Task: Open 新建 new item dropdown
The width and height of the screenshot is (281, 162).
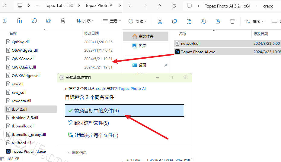Action: tap(138, 21)
